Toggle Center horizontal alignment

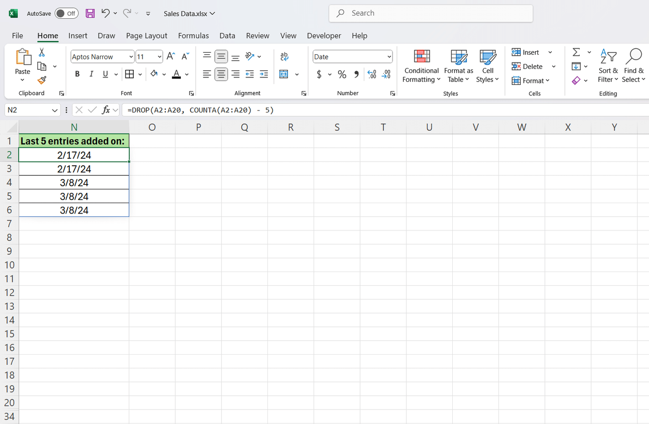click(x=221, y=74)
